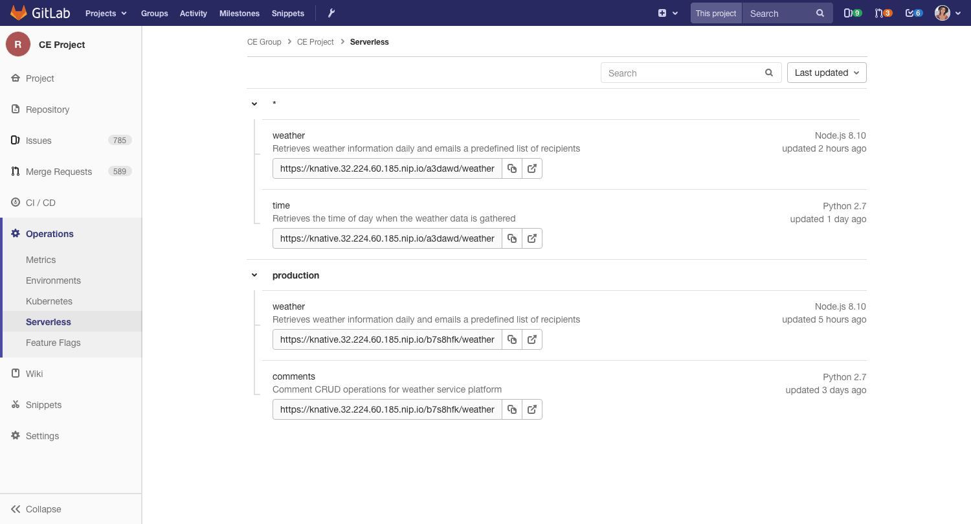Toggle the This project search scope

coord(715,12)
